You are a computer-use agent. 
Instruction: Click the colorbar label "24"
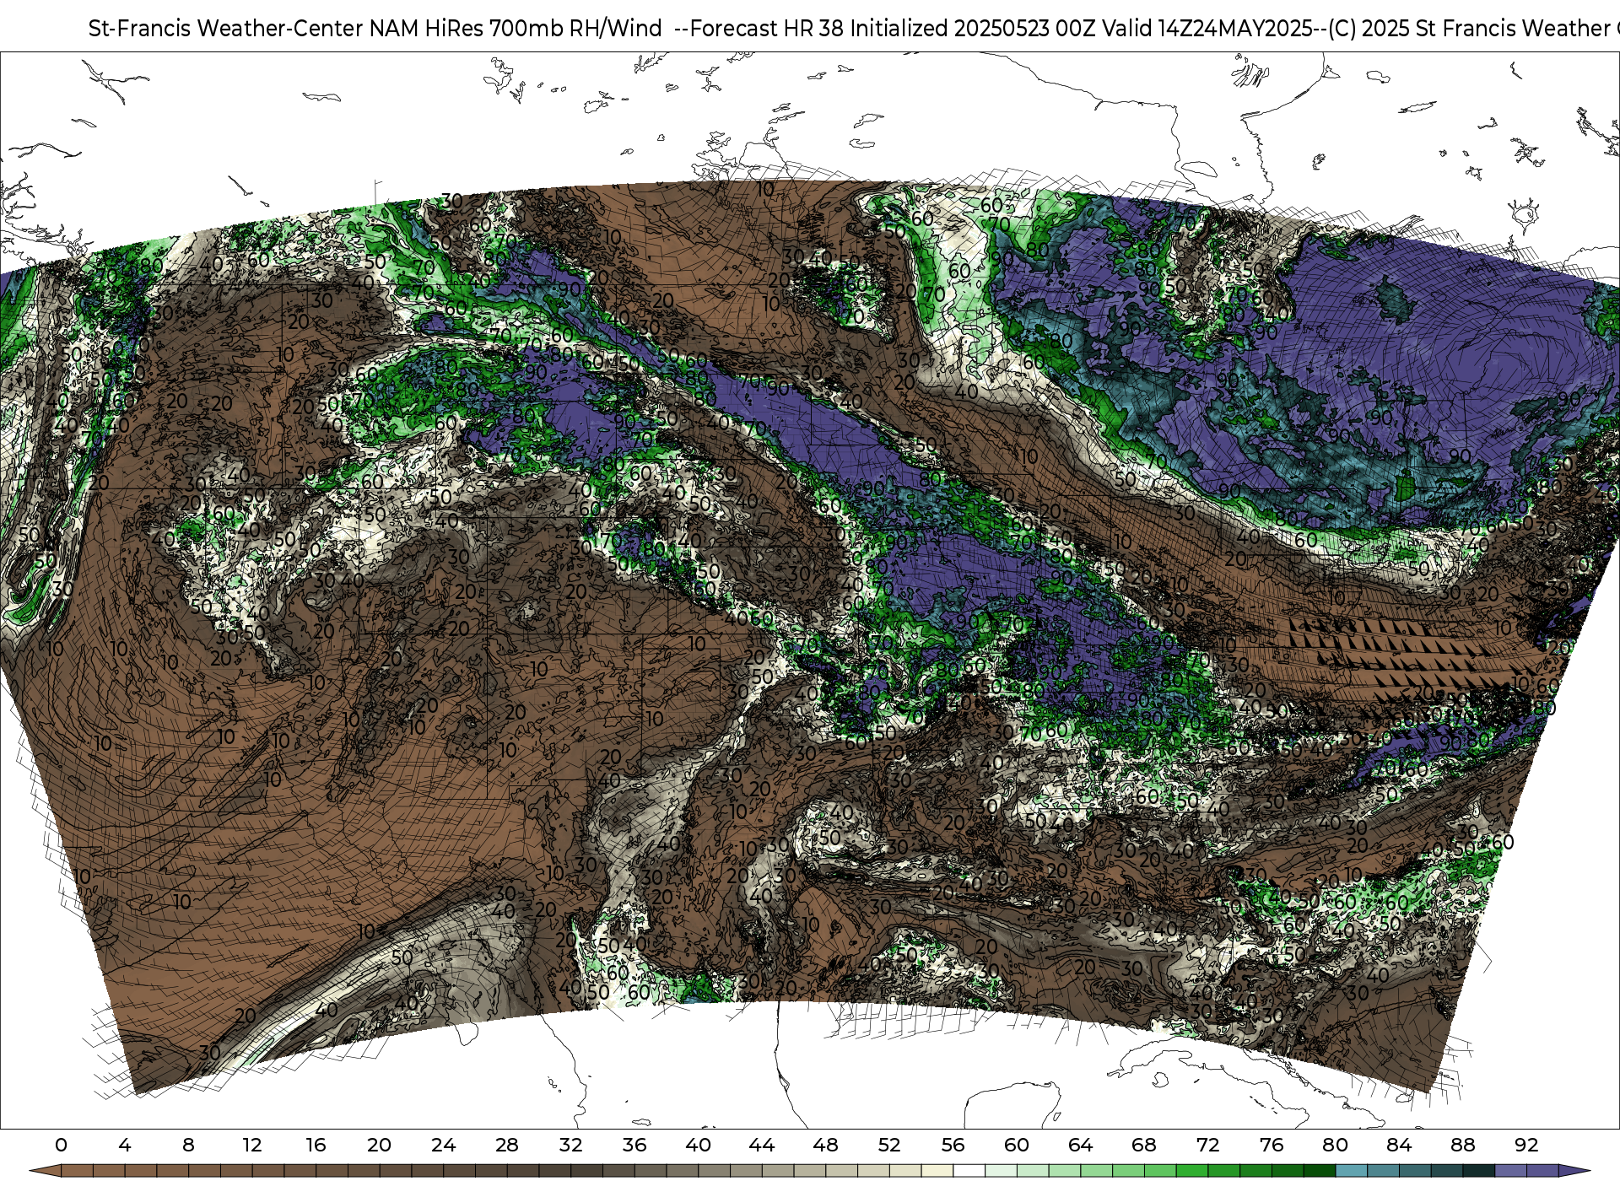443,1145
